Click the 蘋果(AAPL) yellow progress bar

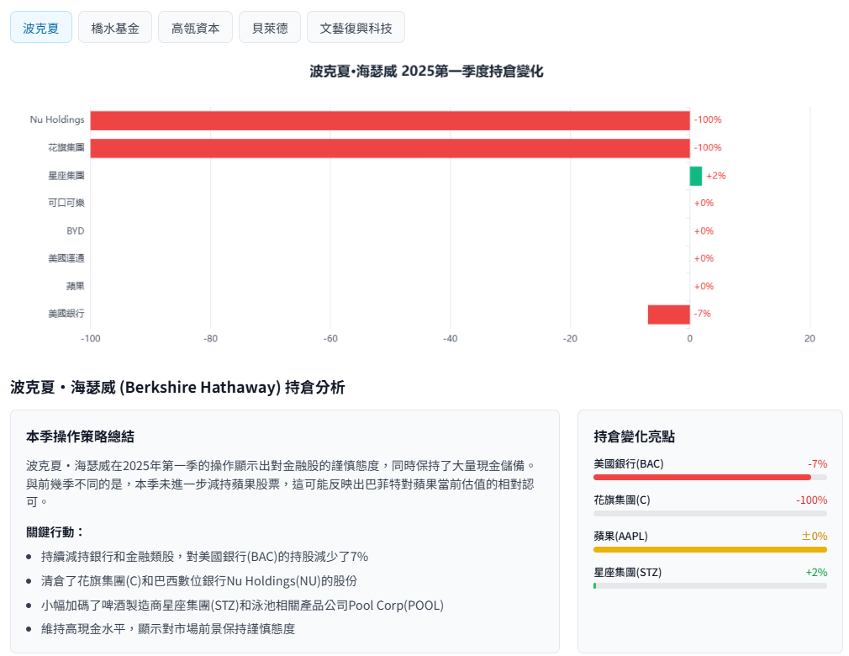coord(710,549)
